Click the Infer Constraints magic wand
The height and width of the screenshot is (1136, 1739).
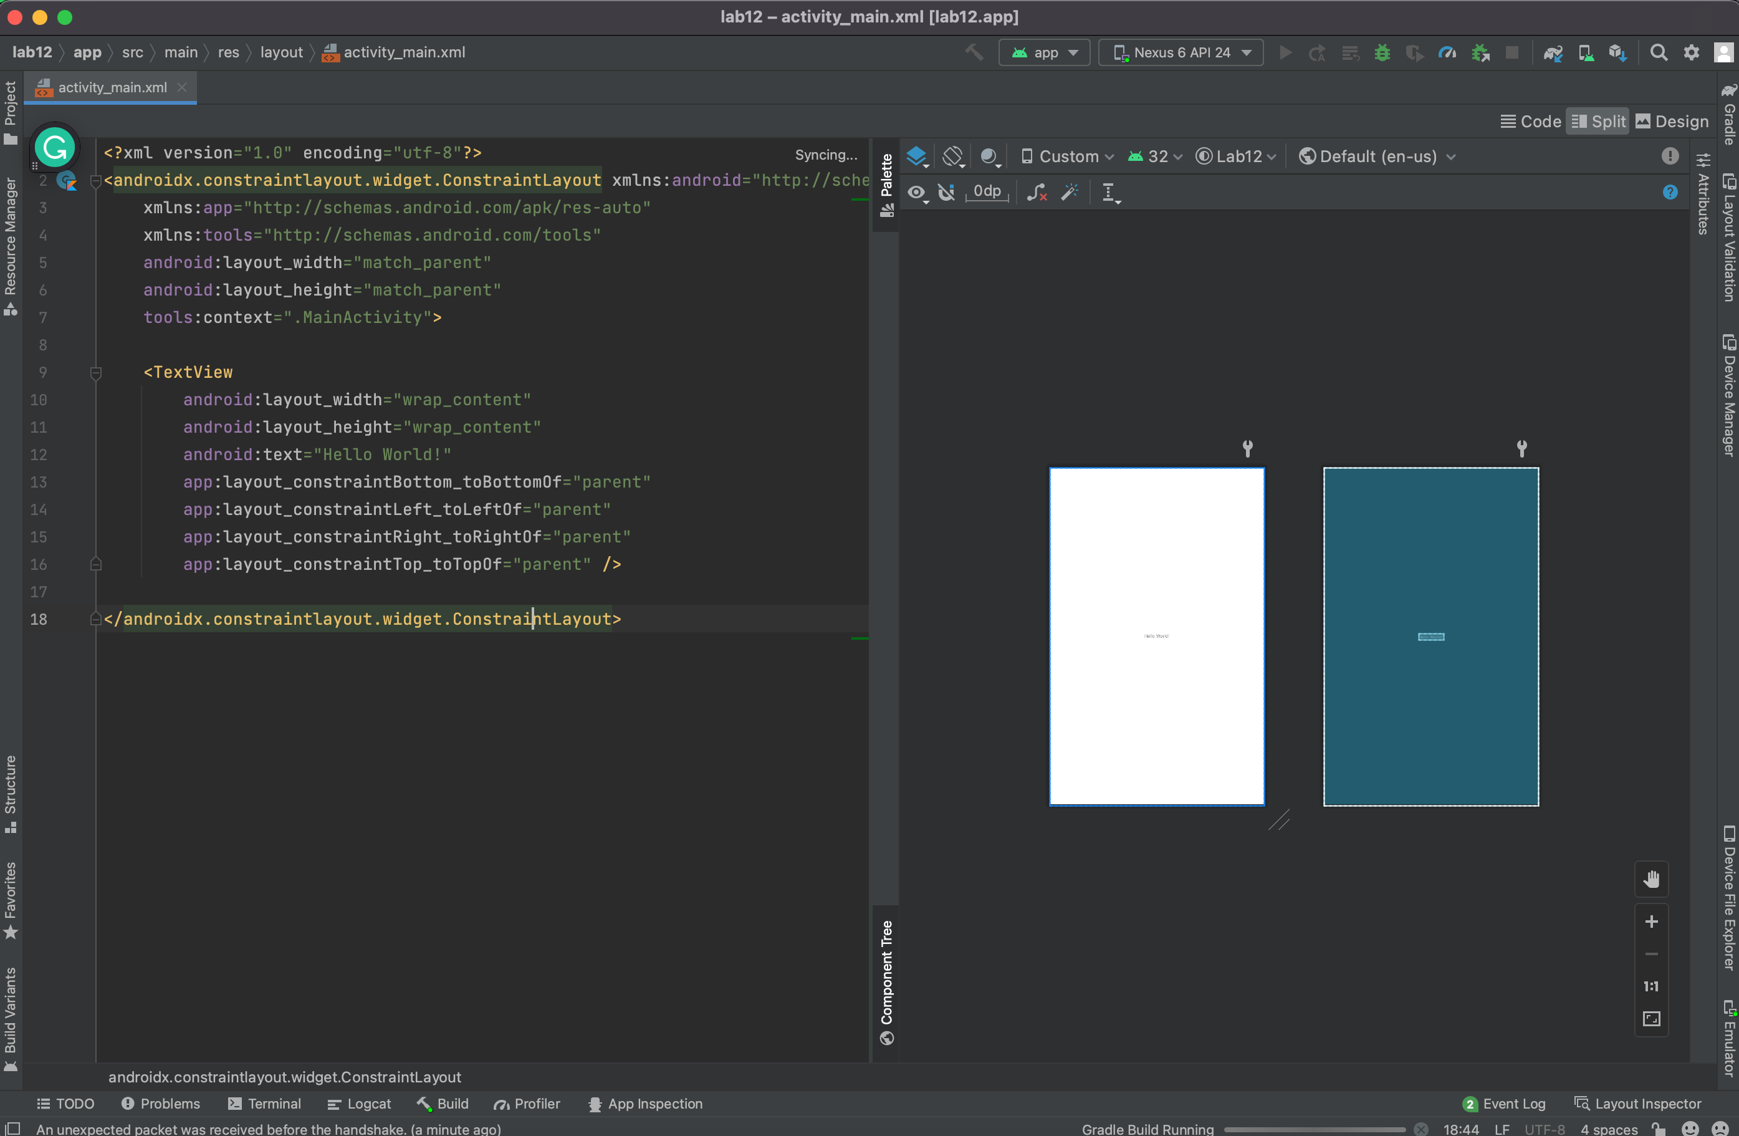click(x=1070, y=192)
